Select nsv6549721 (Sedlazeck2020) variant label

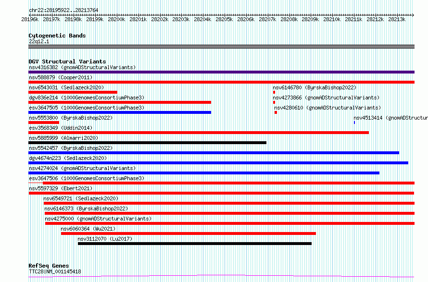pos(81,198)
